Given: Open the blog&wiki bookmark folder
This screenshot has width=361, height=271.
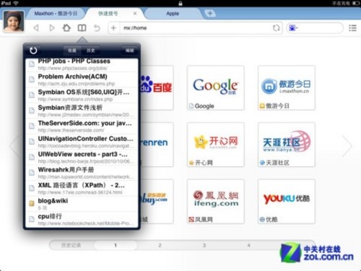Looking at the screenshot, I should pyautogui.click(x=82, y=204).
